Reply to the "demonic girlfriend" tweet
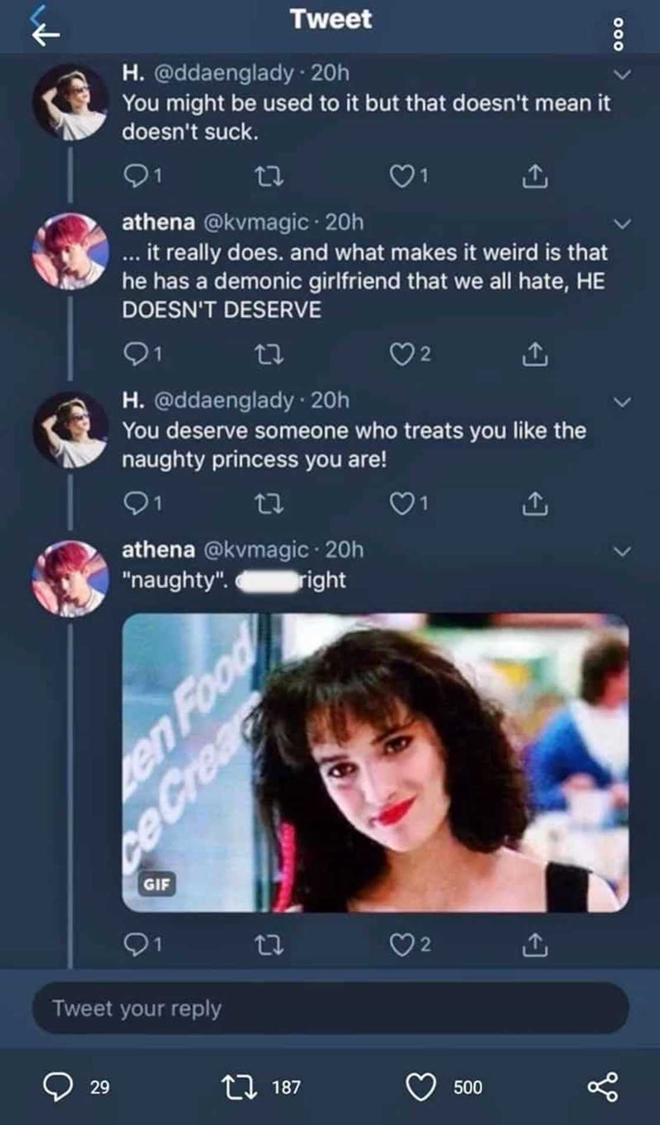The height and width of the screenshot is (1125, 660). pyautogui.click(x=136, y=354)
